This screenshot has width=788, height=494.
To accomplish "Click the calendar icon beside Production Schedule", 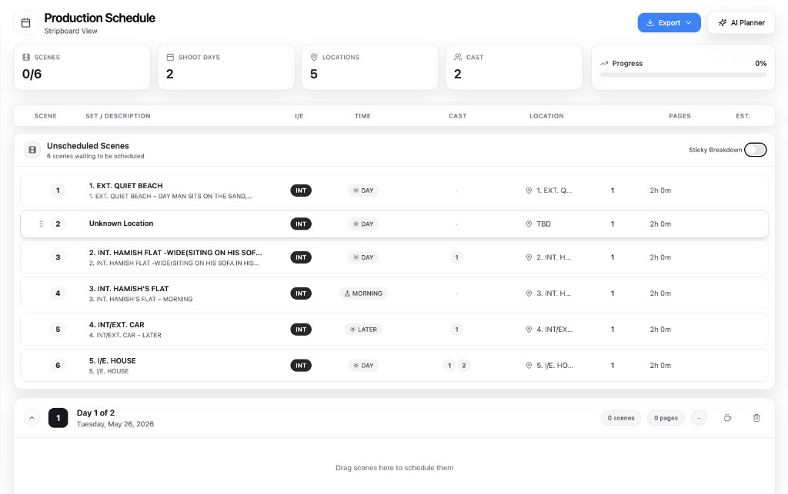I will click(25, 22).
